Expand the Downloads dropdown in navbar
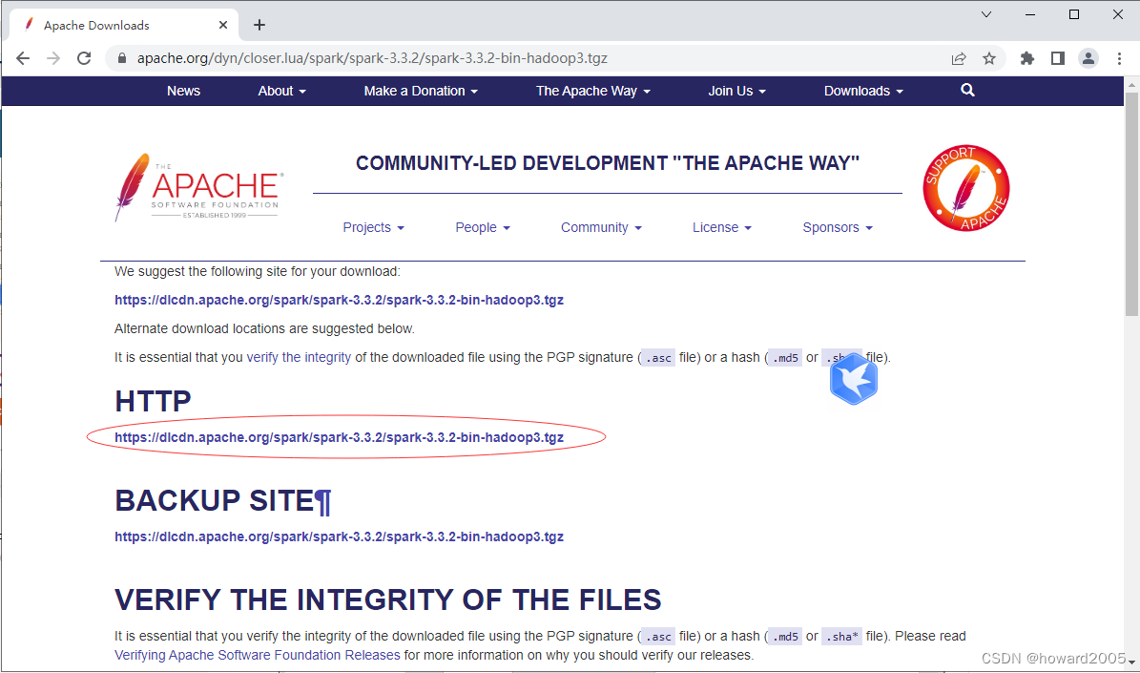The width and height of the screenshot is (1140, 673). pyautogui.click(x=863, y=91)
